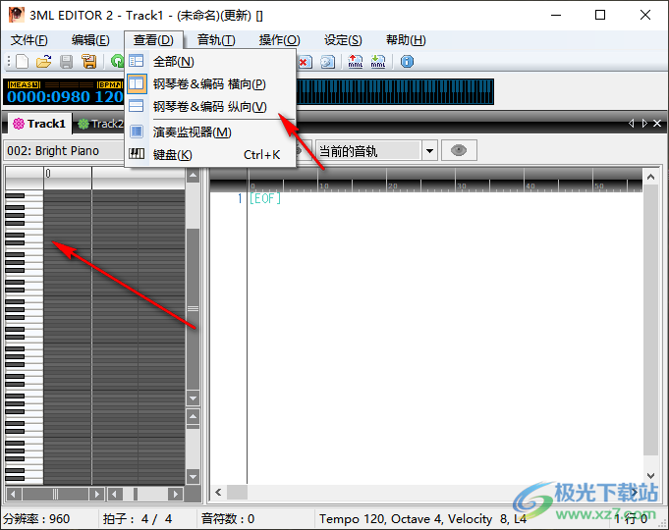
Task: Click the code editor's scroll-up arrow
Action: tap(650, 177)
